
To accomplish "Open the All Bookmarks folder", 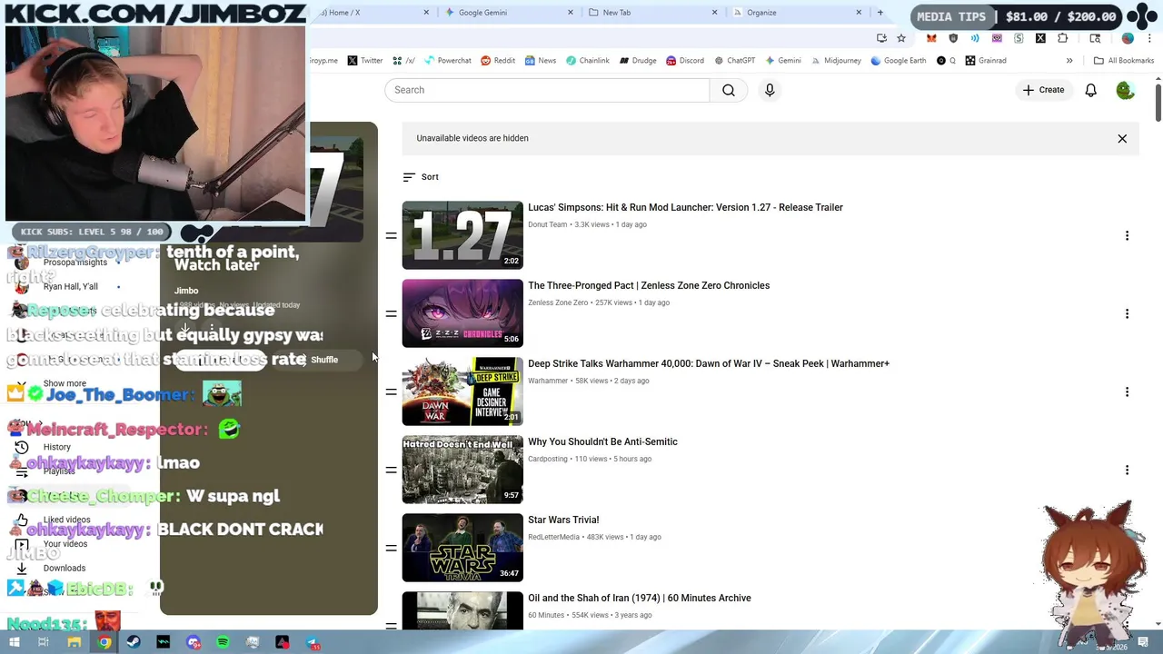I will (x=1124, y=61).
